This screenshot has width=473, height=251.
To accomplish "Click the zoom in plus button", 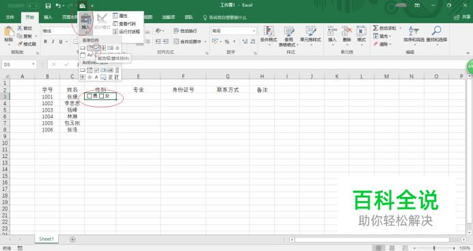I will (x=454, y=248).
